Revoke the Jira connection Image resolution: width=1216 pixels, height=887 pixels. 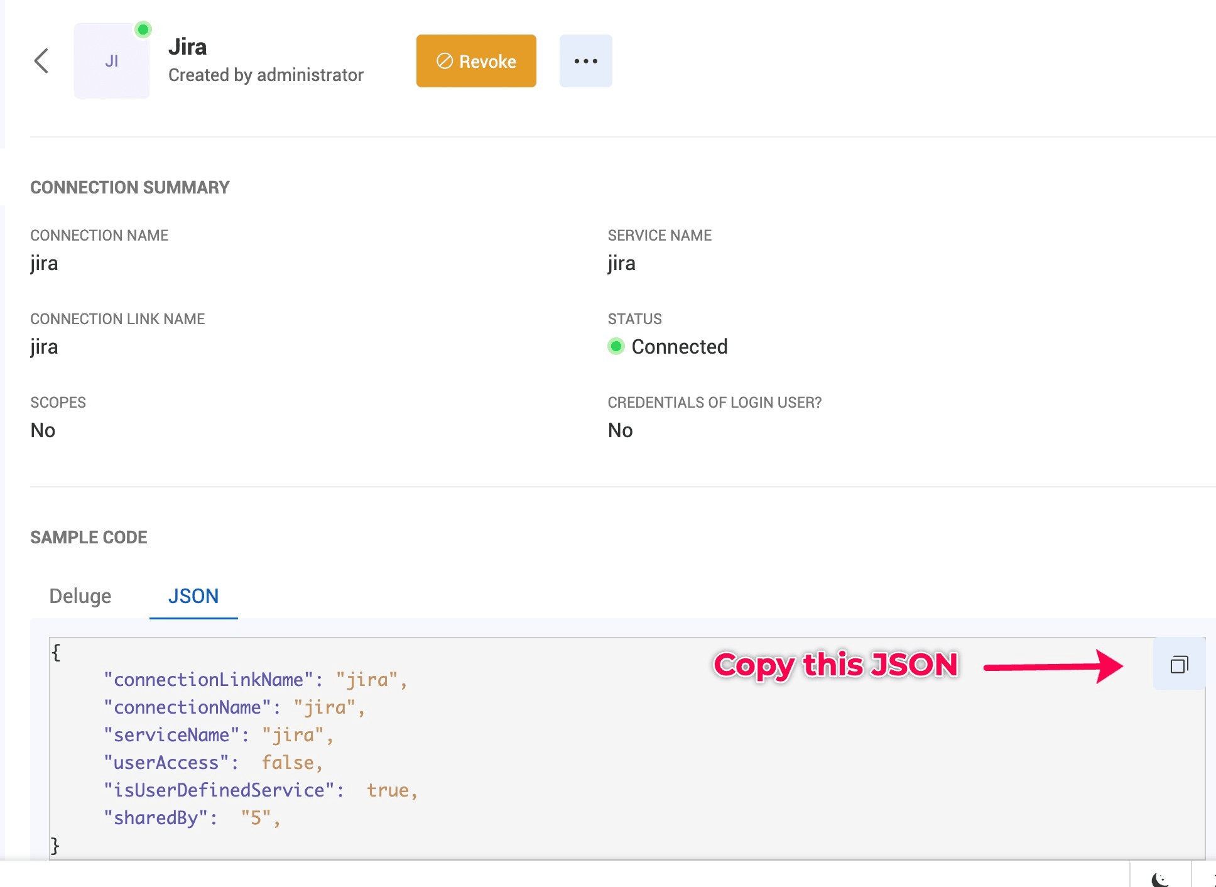tap(476, 61)
